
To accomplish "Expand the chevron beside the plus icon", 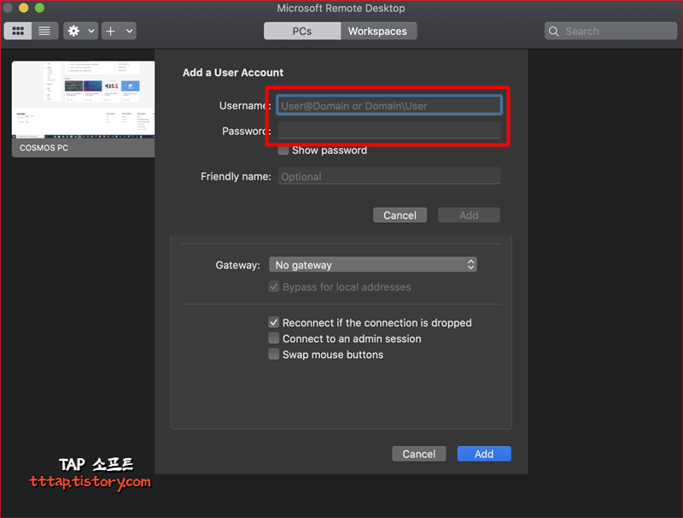I will (130, 31).
